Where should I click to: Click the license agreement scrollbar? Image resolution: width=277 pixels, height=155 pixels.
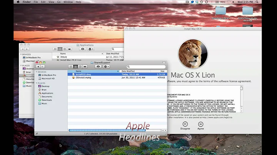pos(242,99)
